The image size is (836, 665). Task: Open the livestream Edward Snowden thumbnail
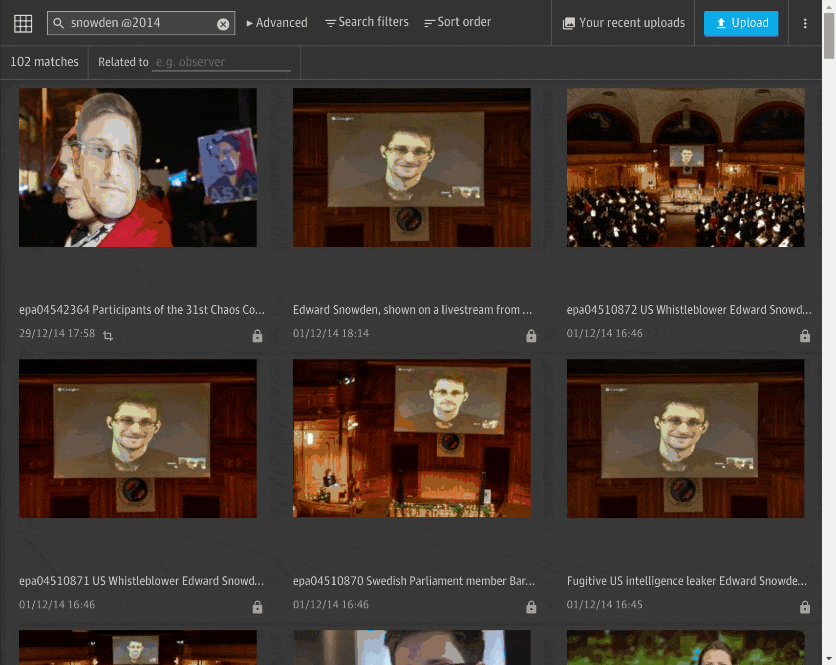click(x=411, y=168)
